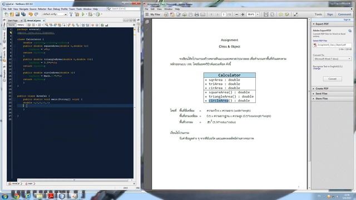Click NetBeans search field
Screen dimensions: 356x200
[x=123, y=9]
